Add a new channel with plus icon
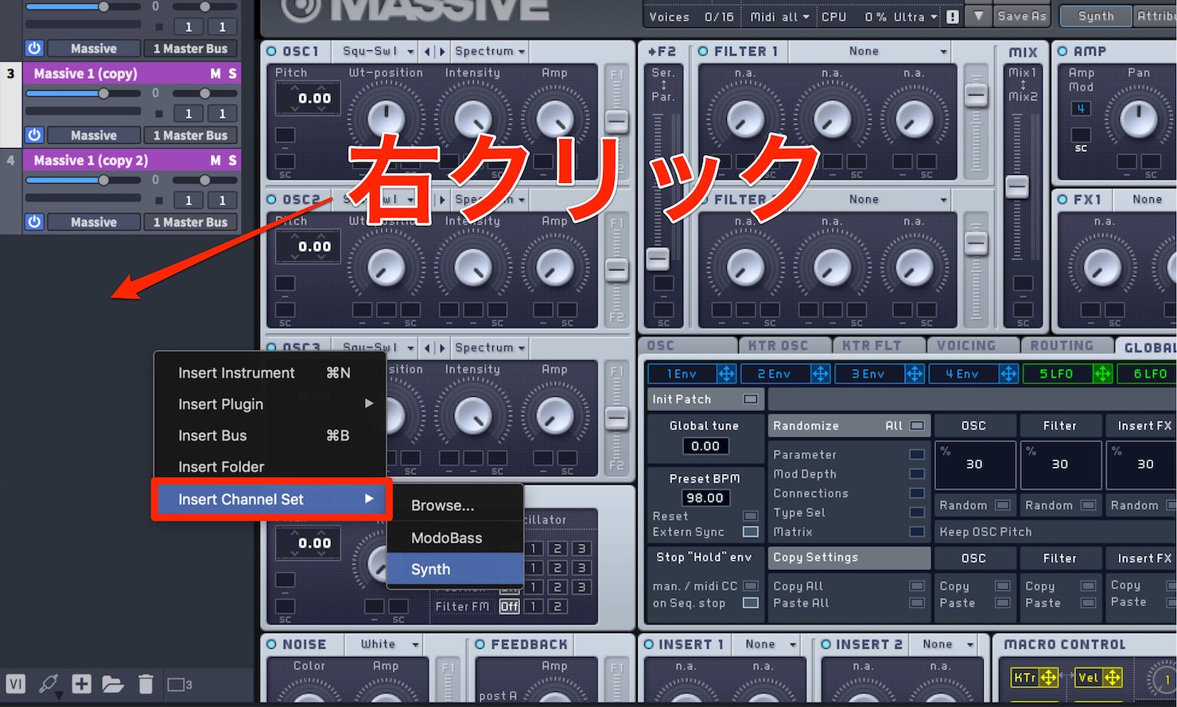This screenshot has height=707, width=1177. (x=81, y=684)
